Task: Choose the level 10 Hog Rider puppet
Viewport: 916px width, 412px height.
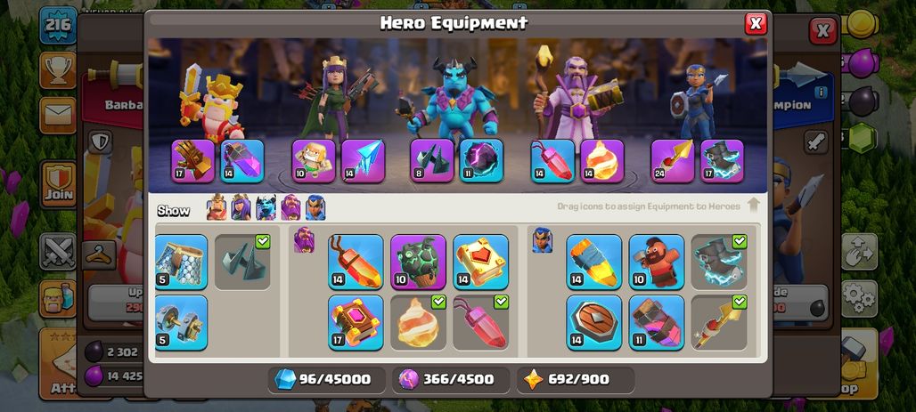Action: (x=657, y=262)
